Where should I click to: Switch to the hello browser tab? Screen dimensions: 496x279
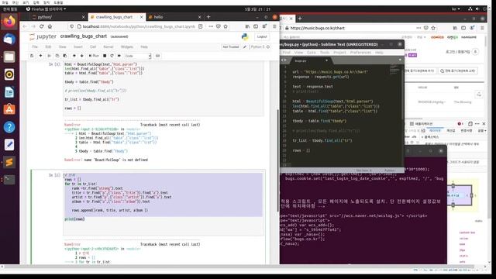(174, 17)
